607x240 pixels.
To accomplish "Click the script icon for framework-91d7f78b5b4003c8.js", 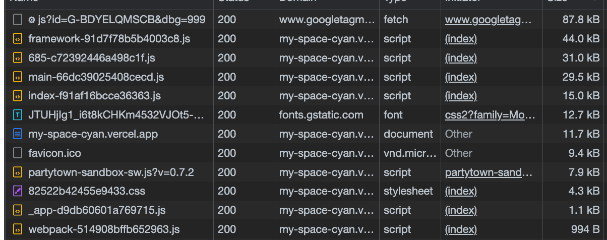I will click(x=18, y=39).
